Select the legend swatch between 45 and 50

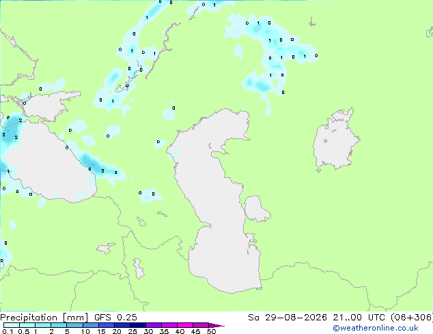[x=201, y=325]
